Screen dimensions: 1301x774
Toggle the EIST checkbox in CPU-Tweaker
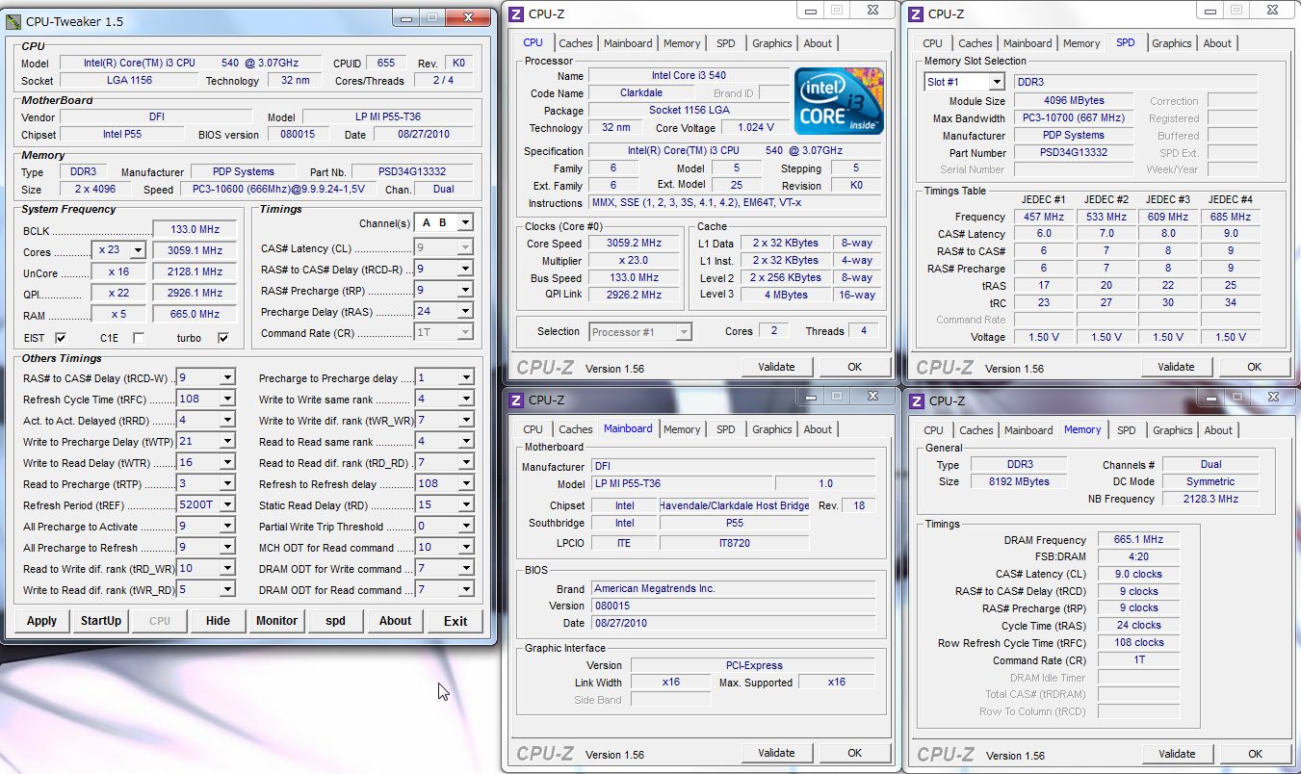(61, 338)
